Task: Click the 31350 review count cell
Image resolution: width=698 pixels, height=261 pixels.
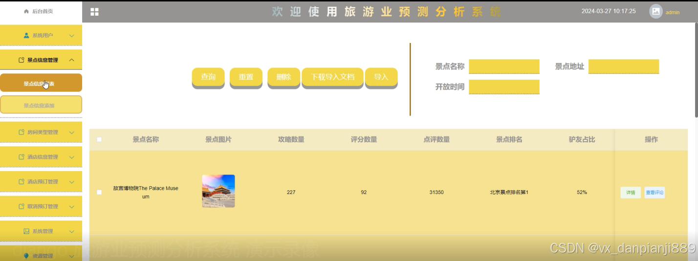Action: [436, 192]
